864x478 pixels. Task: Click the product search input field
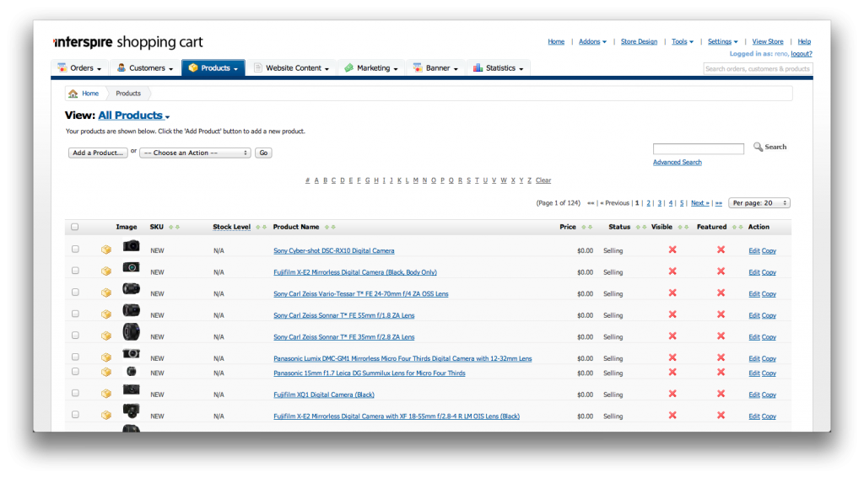[x=698, y=148]
